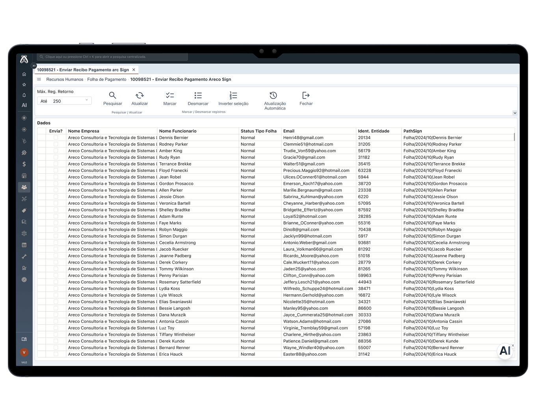The height and width of the screenshot is (420, 536).
Task: Sort by the Ident. Entidade column header
Action: coord(379,131)
